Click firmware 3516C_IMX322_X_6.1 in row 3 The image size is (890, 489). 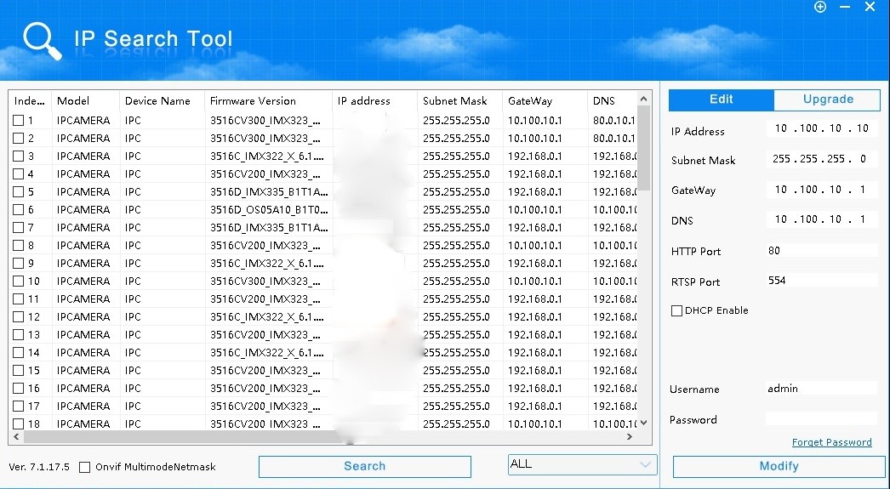(x=267, y=156)
